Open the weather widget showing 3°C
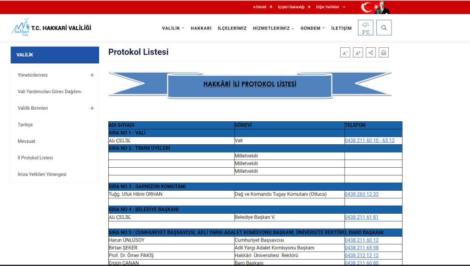Image resolution: width=470 pixels, height=266 pixels. [x=365, y=28]
